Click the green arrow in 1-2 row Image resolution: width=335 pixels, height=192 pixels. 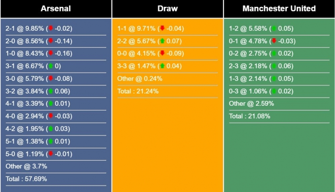click(274, 28)
